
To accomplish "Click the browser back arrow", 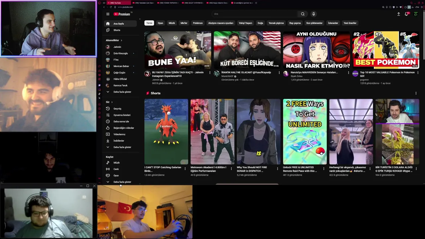I will [x=104, y=7].
